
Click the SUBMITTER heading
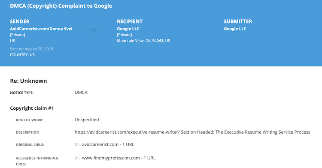pos(238,21)
